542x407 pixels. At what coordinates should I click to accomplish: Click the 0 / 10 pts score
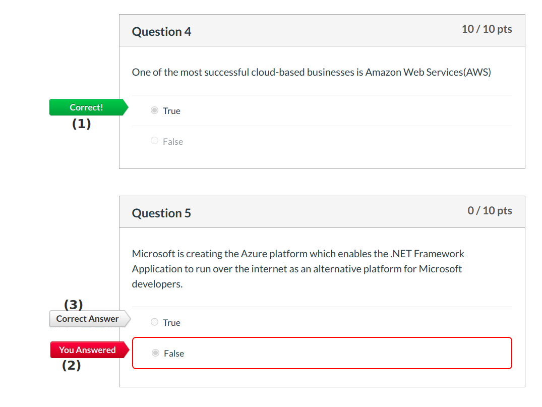490,211
